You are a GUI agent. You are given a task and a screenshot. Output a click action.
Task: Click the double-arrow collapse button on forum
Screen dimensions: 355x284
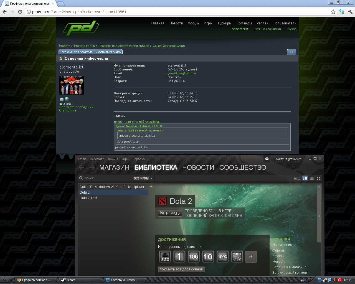(291, 52)
